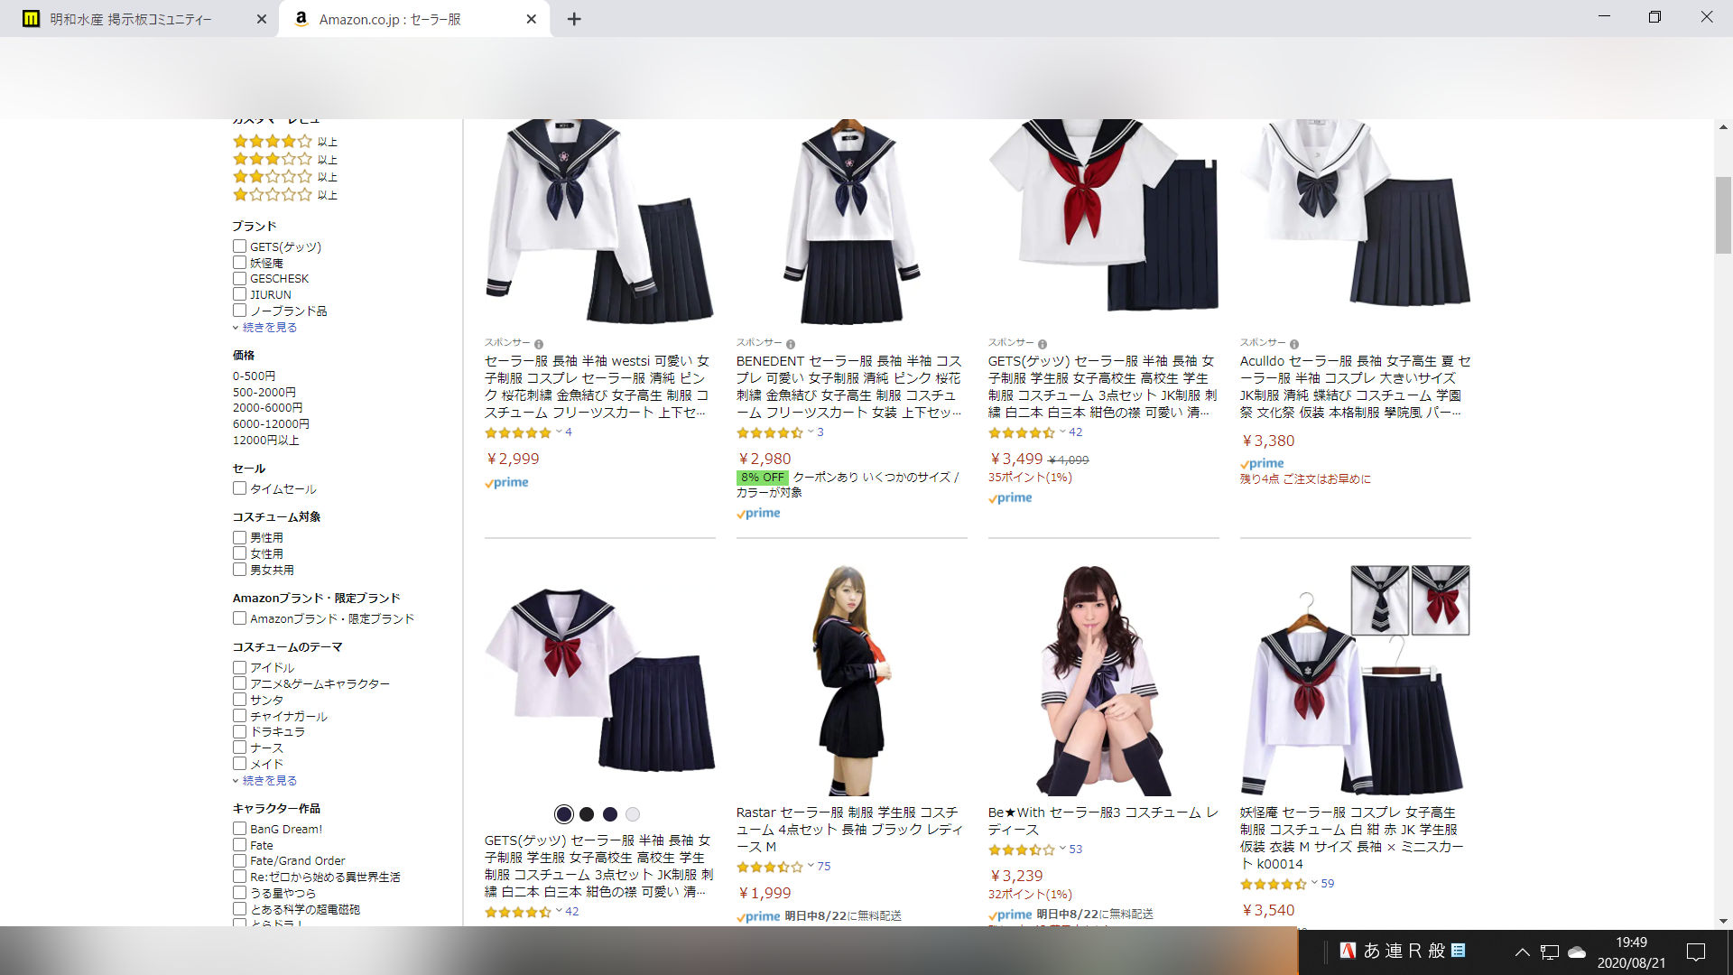Open the 妖怪庵 セーラー服 product title

(x=1351, y=838)
